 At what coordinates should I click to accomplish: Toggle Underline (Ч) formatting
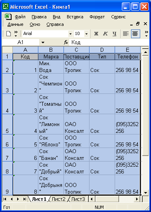coord(114,34)
